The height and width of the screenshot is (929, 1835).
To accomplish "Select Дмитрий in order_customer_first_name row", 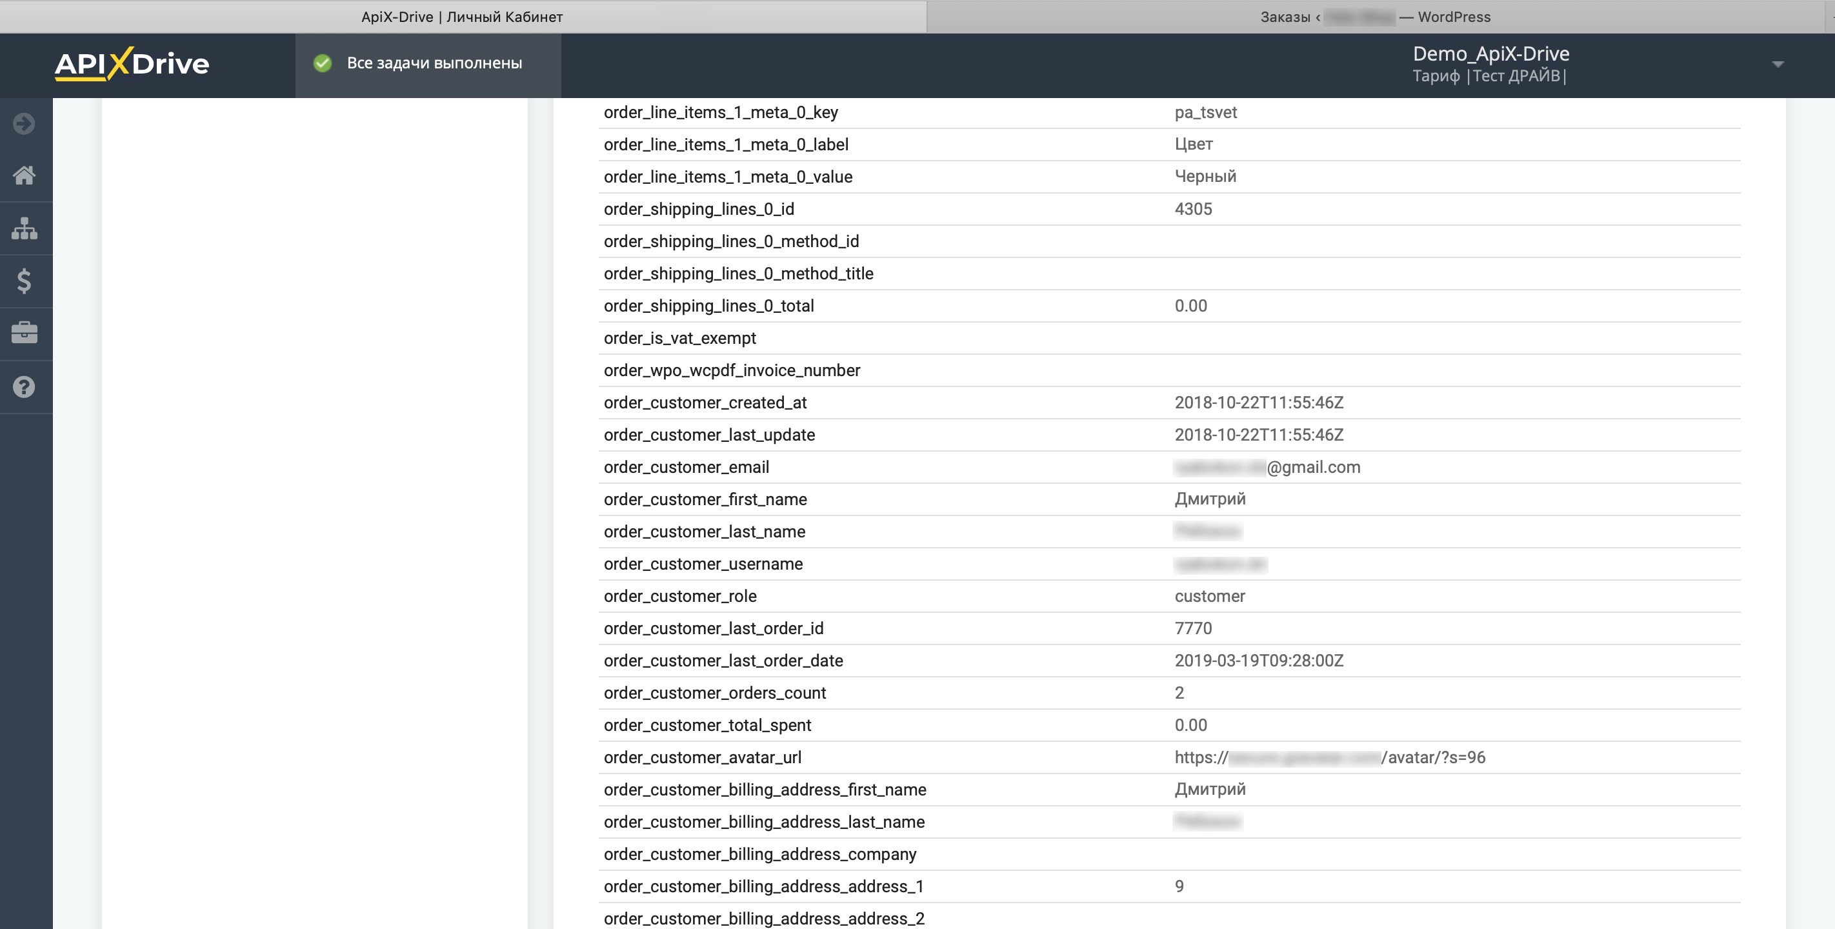I will 1210,499.
